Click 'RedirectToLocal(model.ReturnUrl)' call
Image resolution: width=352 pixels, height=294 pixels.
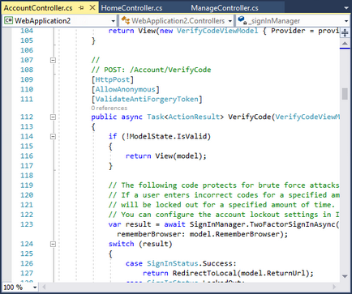240,273
